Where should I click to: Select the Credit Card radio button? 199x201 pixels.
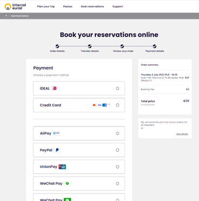pyautogui.click(x=118, y=105)
